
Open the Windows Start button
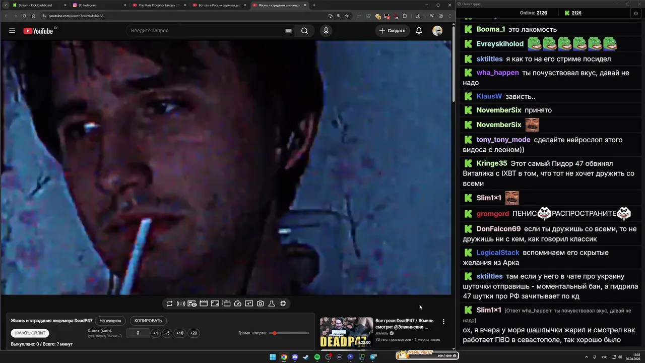click(x=273, y=357)
